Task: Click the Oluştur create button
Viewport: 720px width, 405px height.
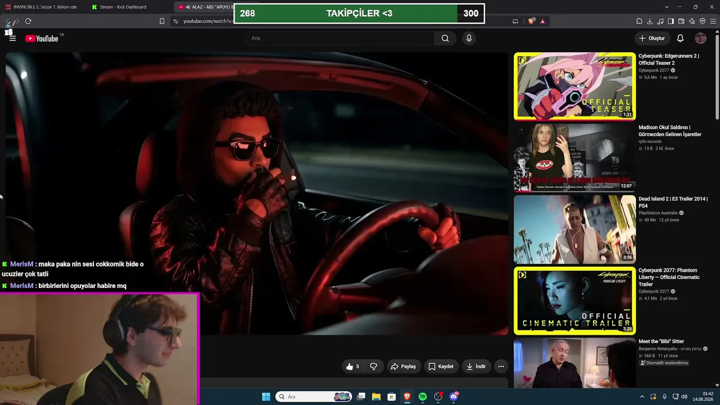Action: 652,38
